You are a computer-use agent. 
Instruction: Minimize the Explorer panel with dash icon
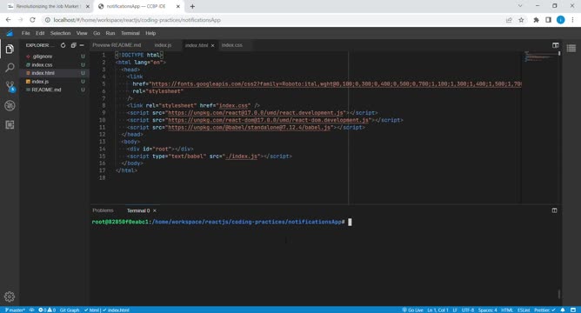[x=82, y=45]
